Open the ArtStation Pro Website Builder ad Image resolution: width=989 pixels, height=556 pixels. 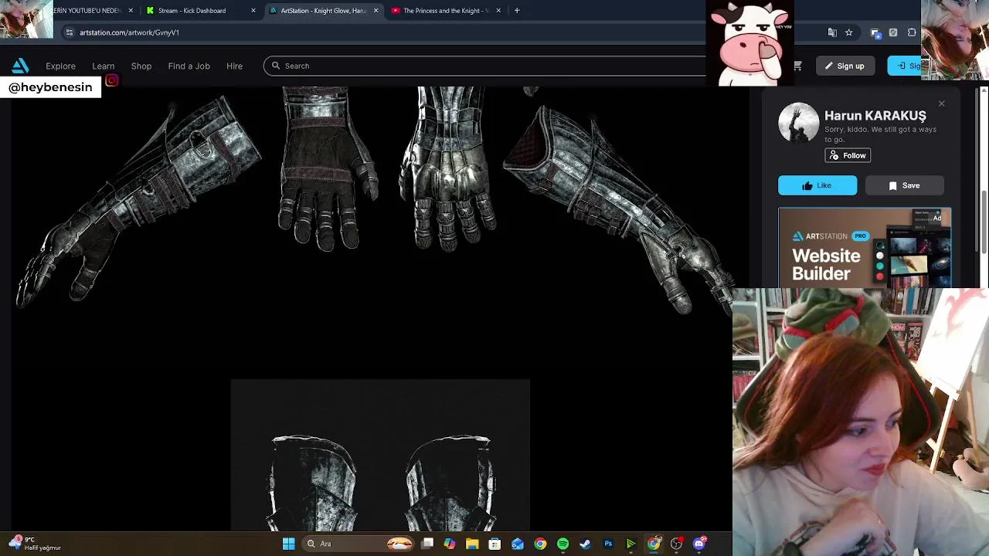tap(865, 248)
